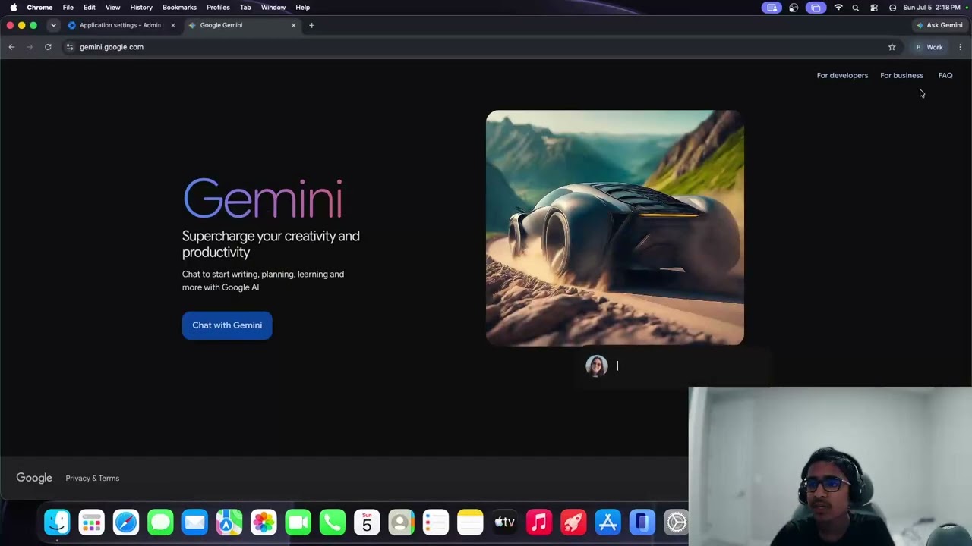Screen dimensions: 972x546
Task: Open the Privacy & Terms link
Action: click(93, 479)
